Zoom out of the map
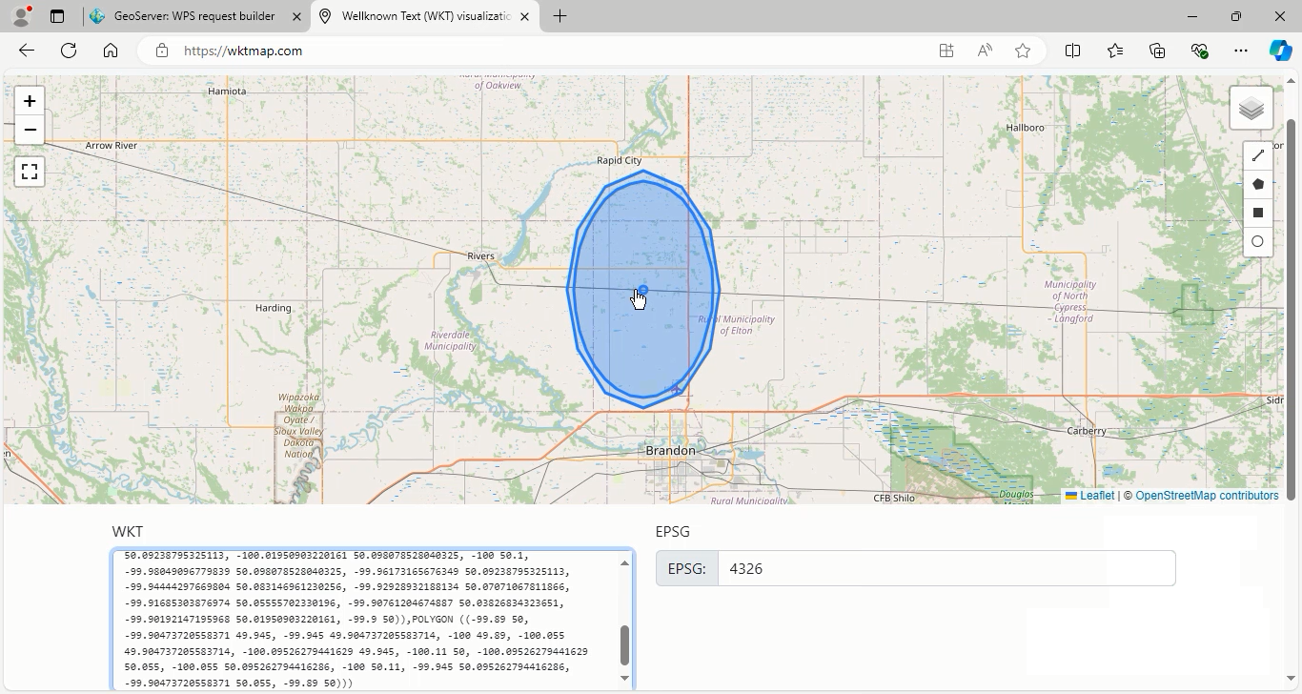Viewport: 1302px width, 694px height. coord(30,130)
